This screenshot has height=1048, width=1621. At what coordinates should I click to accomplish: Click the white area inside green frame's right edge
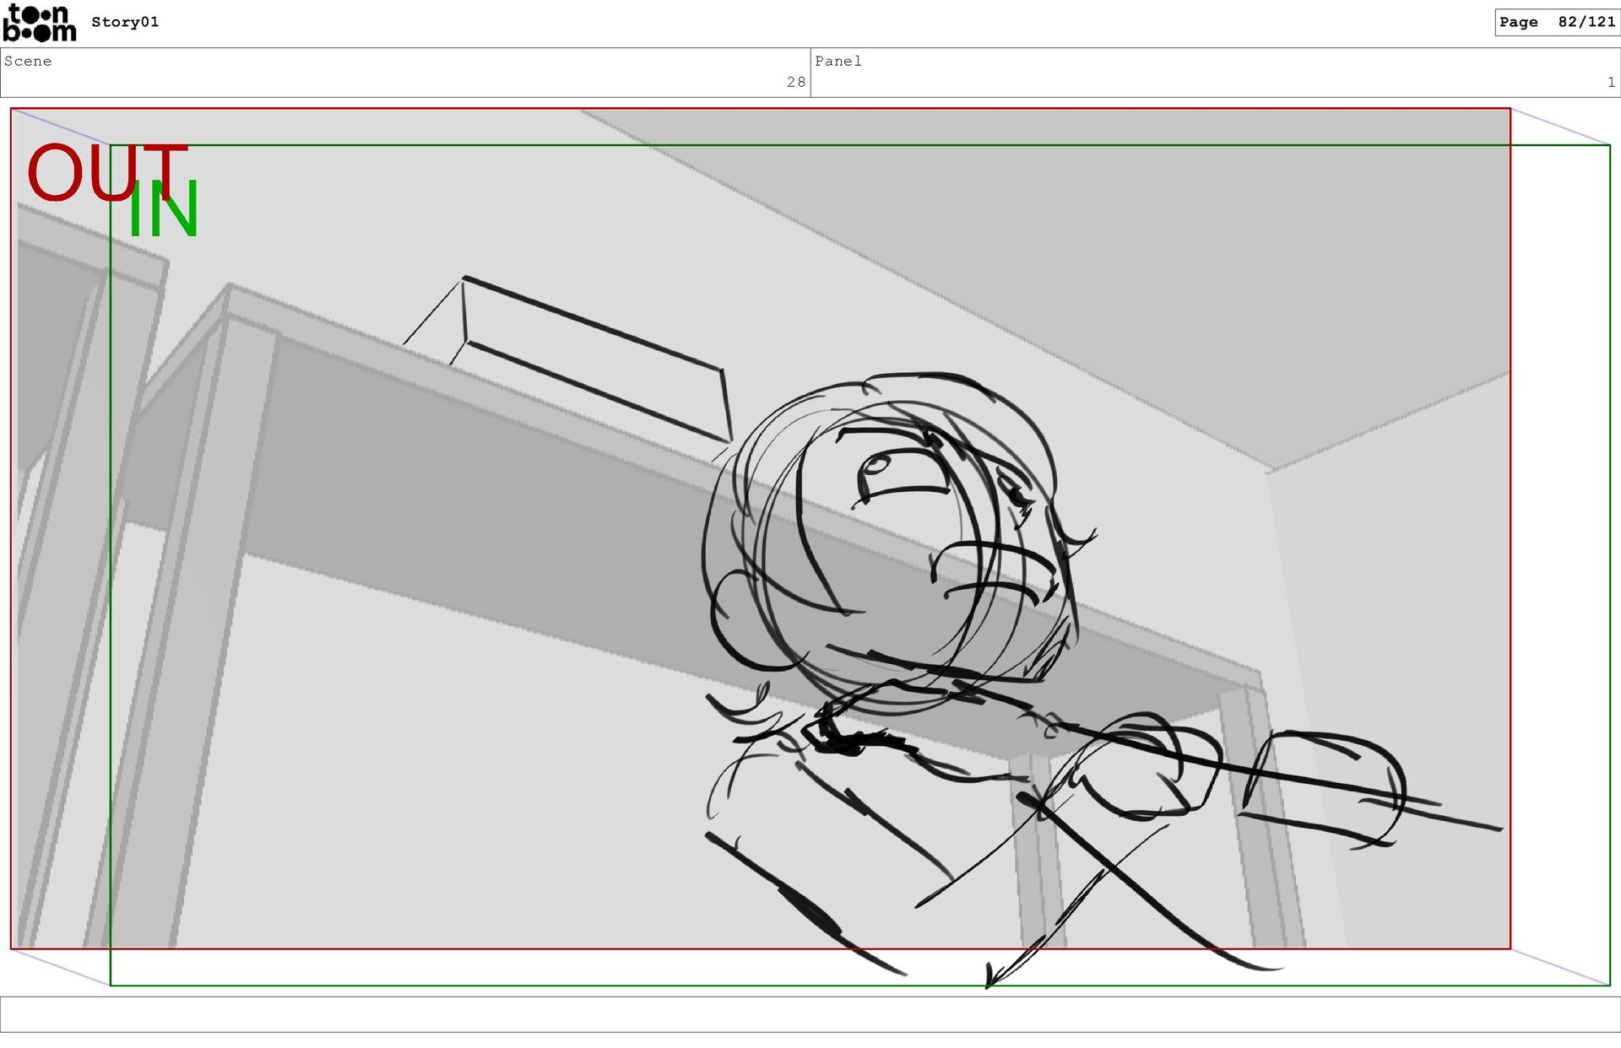1560,548
